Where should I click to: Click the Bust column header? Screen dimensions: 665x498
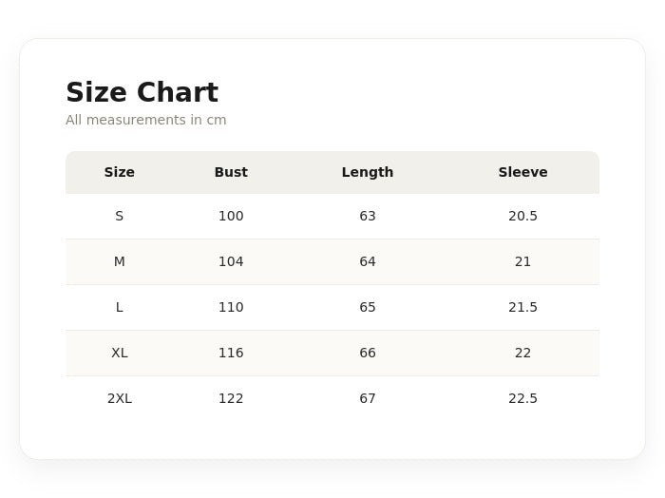click(x=231, y=172)
